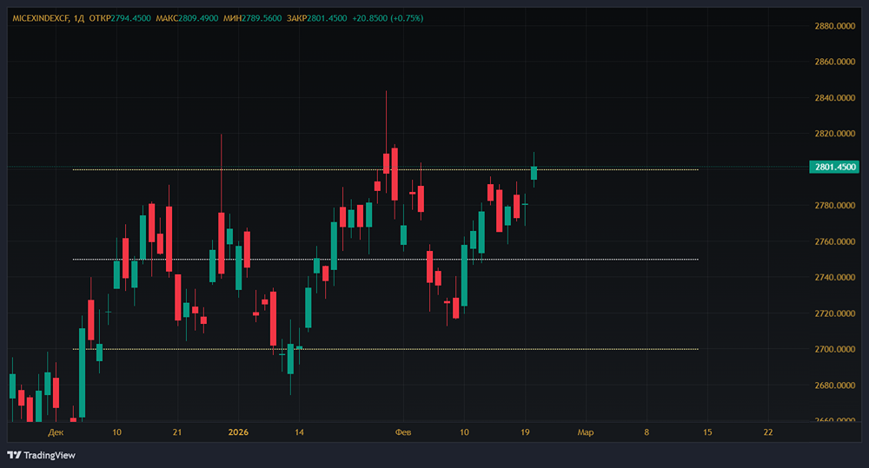Click the 2780.0000 price axis label
This screenshot has height=468, width=869.
pyautogui.click(x=834, y=206)
